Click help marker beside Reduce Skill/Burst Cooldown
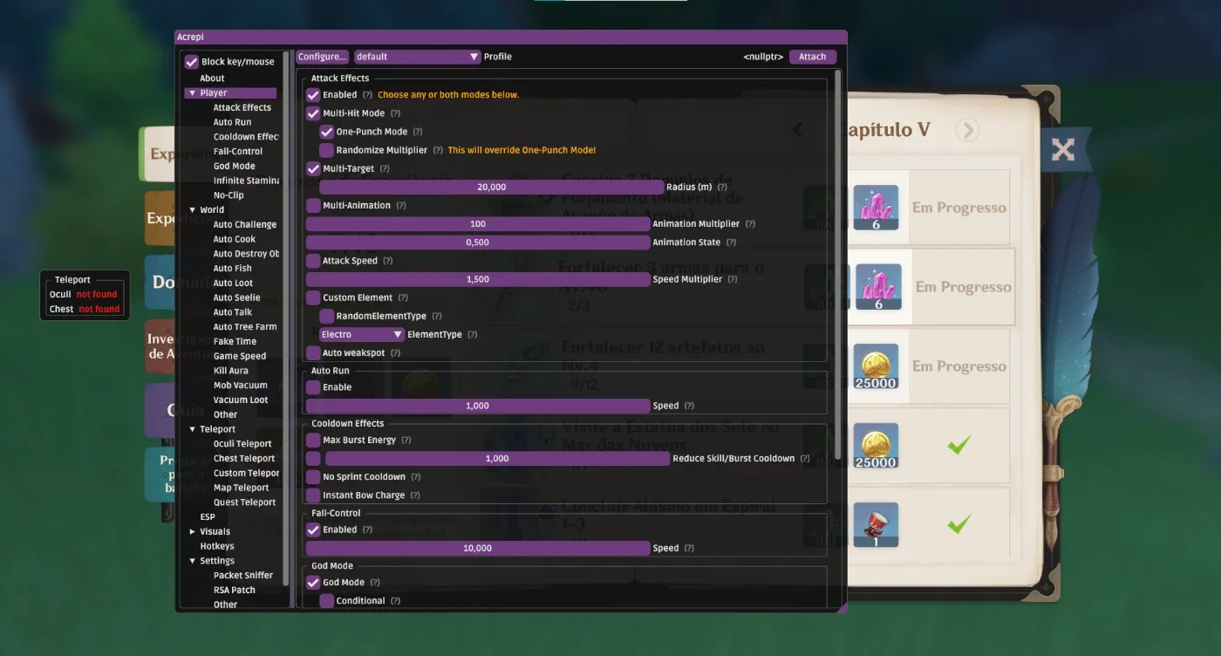This screenshot has height=656, width=1221. pos(805,459)
